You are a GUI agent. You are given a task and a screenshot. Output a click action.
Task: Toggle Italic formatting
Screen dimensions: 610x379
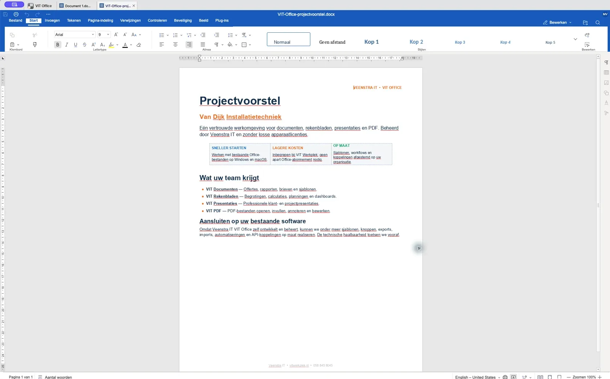pos(67,45)
